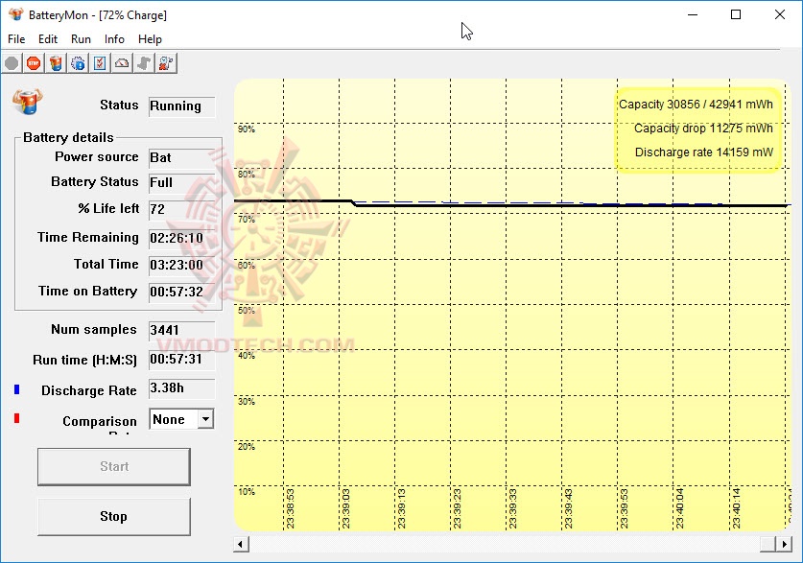The image size is (803, 563).
Task: Click the red Comparison color marker
Action: coord(17,419)
